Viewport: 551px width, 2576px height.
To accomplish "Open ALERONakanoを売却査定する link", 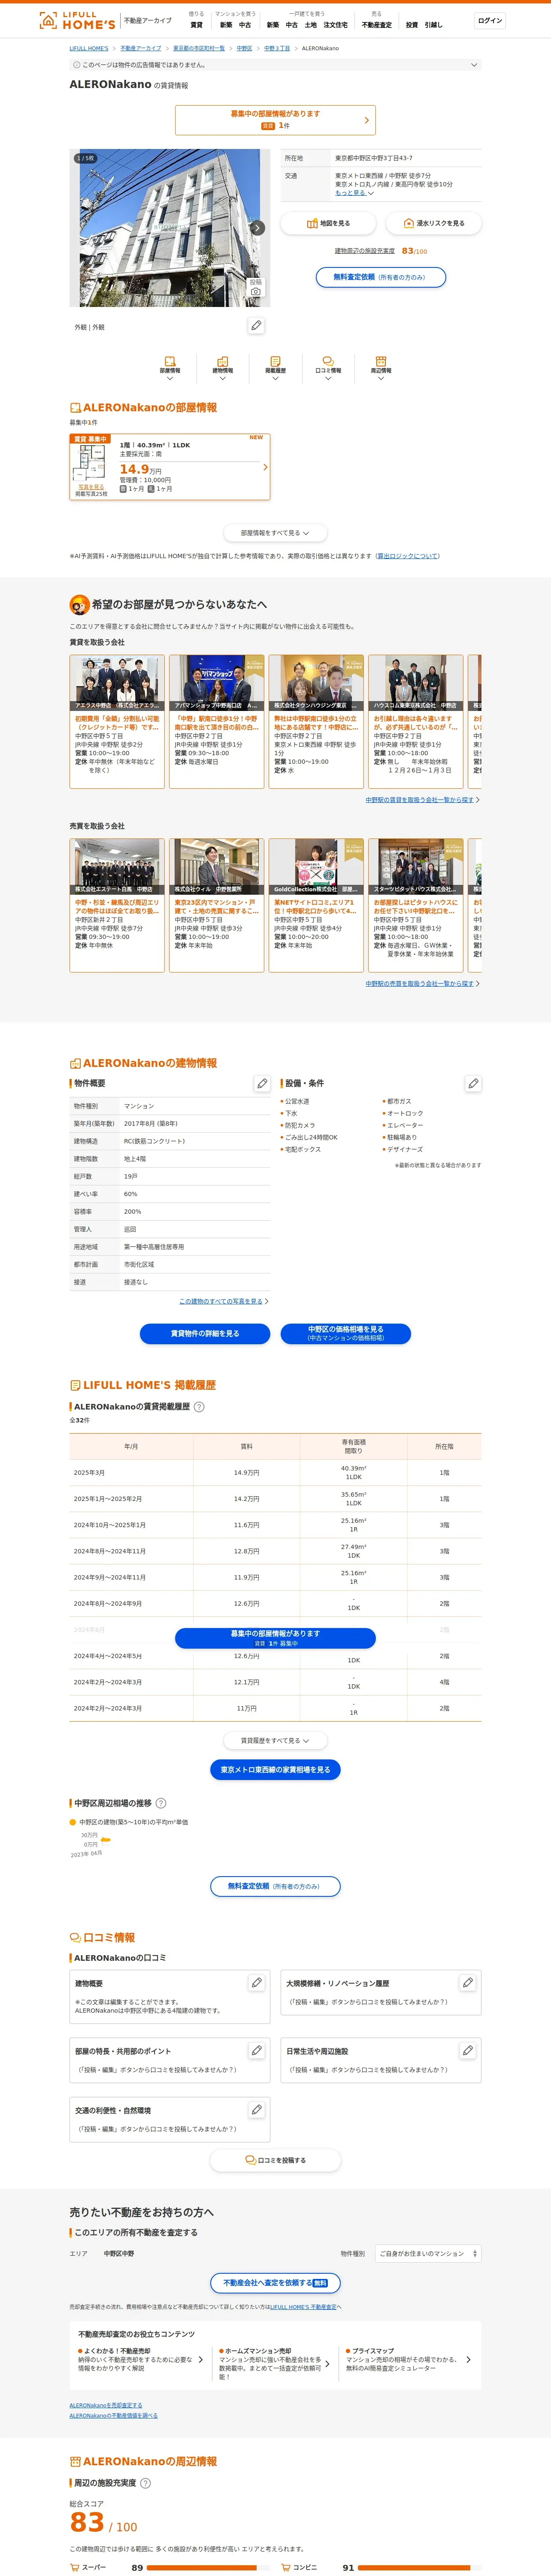I will coord(106,2405).
